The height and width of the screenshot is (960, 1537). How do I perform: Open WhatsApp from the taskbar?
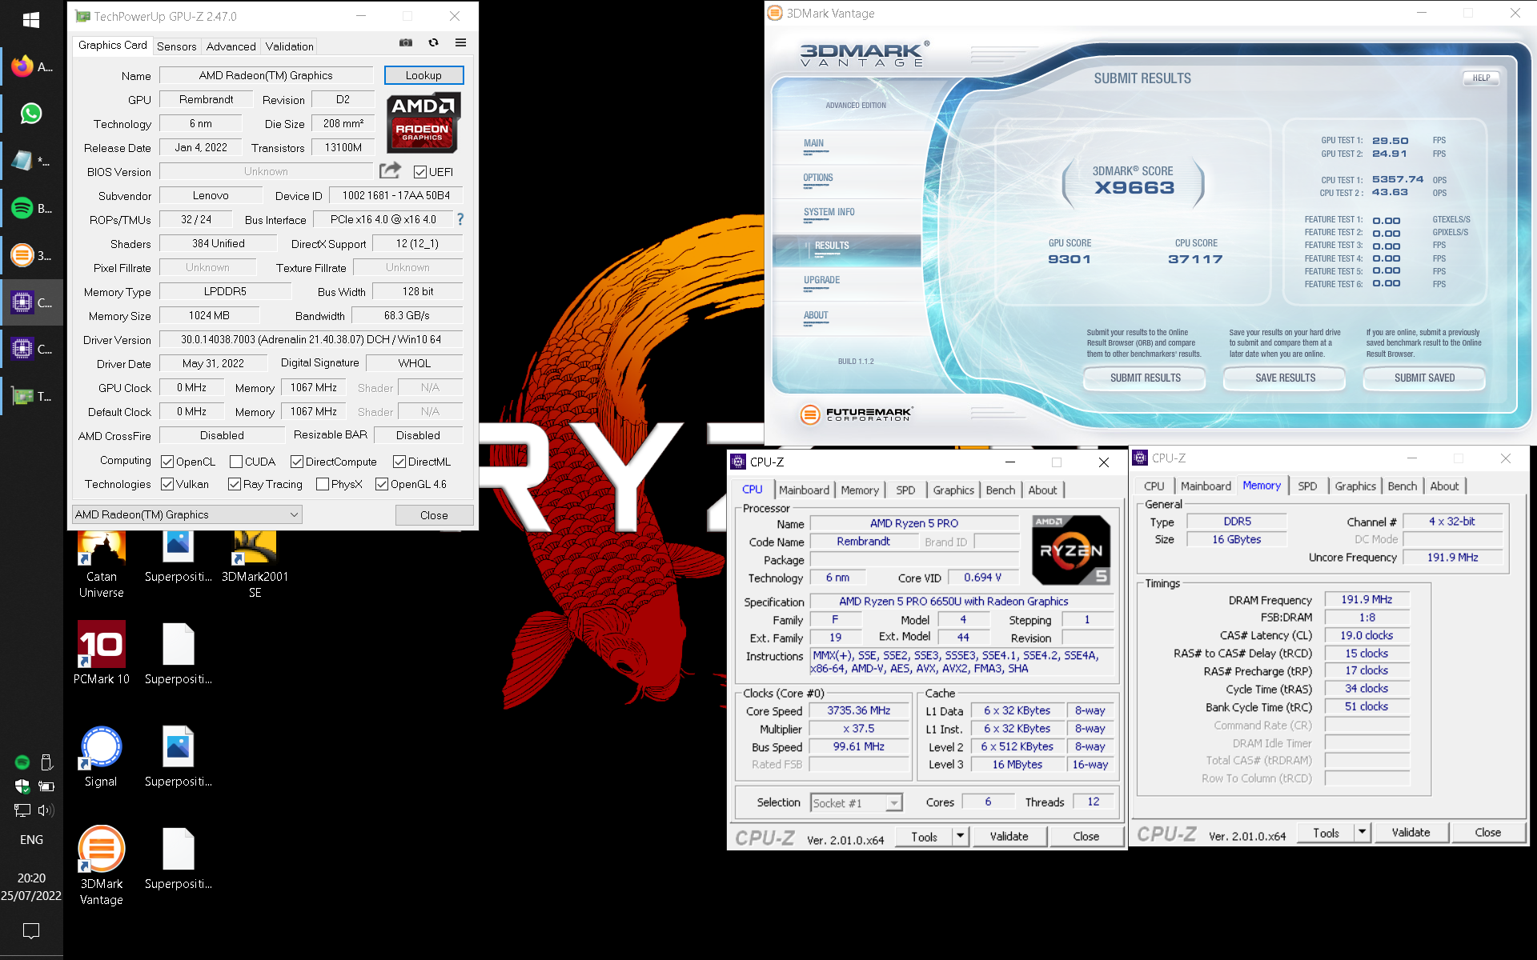(31, 114)
